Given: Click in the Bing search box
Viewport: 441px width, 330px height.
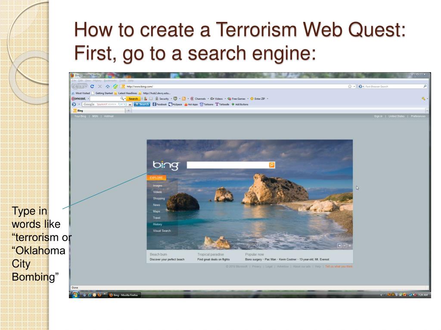Looking at the screenshot, I should point(228,165).
